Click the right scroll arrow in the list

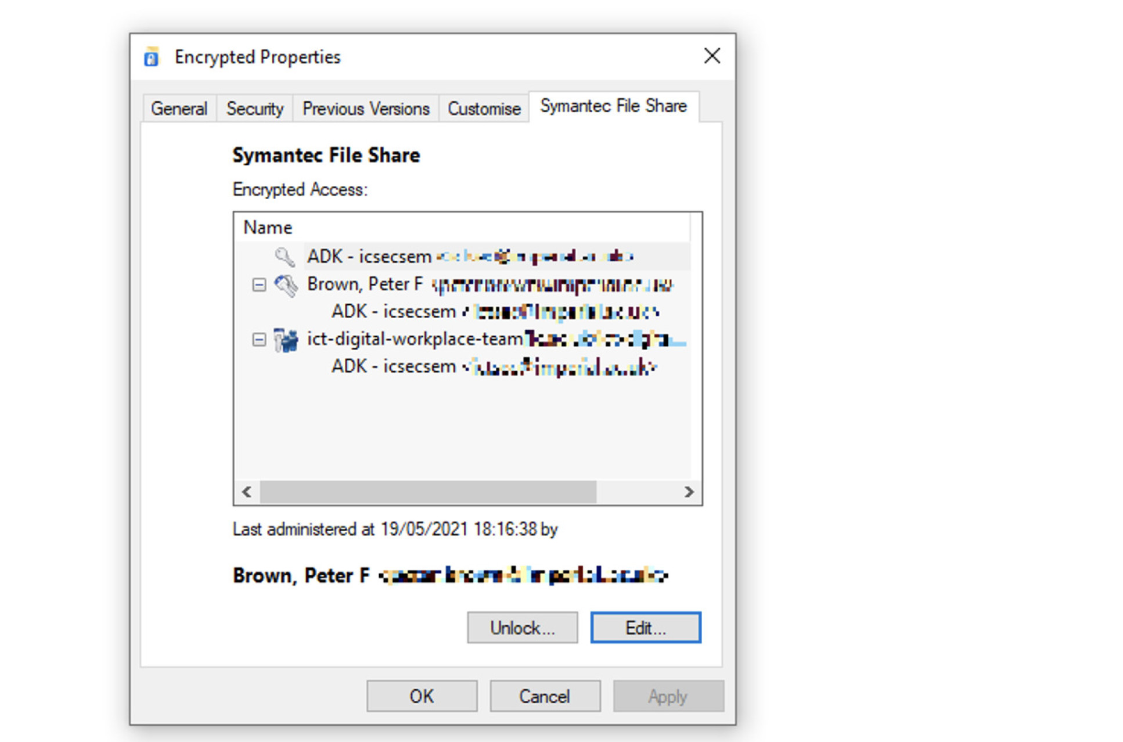689,492
